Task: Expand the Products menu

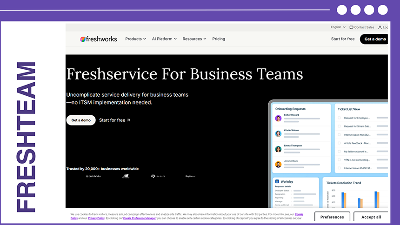Action: coord(135,39)
